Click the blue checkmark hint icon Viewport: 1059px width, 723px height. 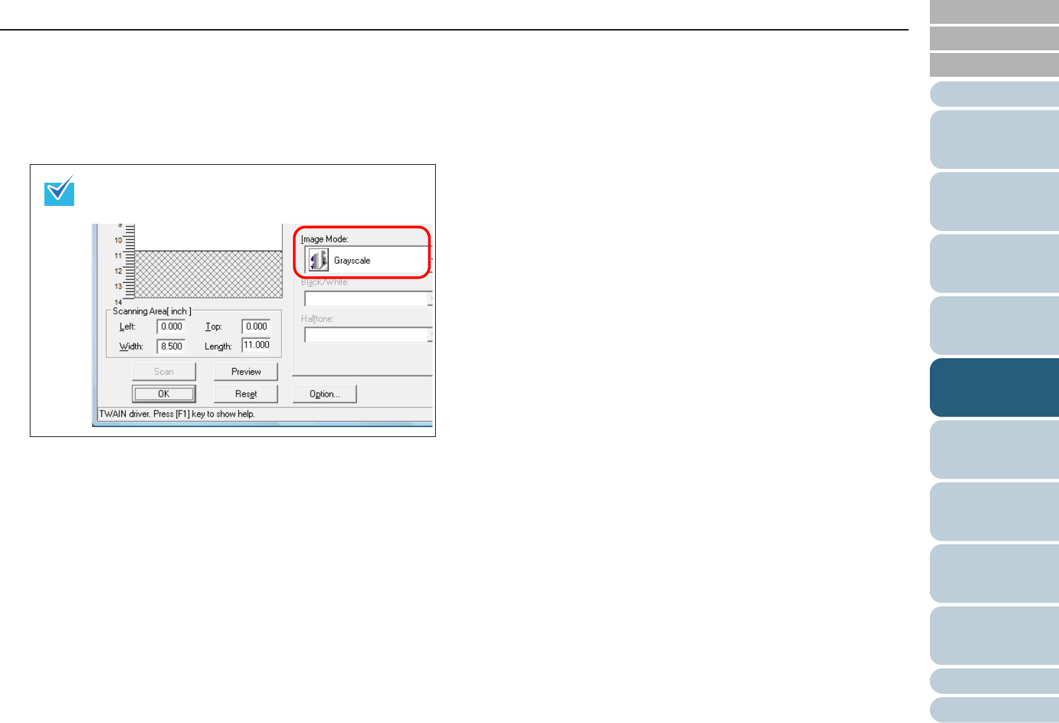[x=59, y=191]
